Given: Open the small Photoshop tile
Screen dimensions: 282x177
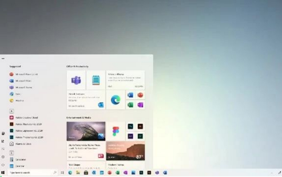Looking at the screenshot, I should point(130,126).
